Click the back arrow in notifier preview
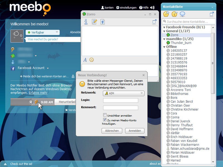Image resolution: width=223 pixels, height=167 pixels. (x=31, y=102)
